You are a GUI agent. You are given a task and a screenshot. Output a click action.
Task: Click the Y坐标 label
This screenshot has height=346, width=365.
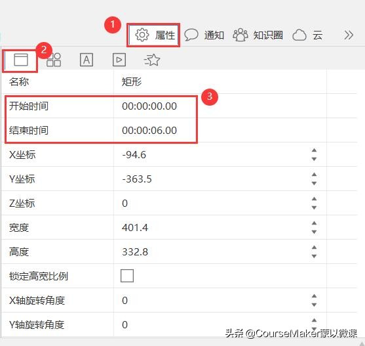[x=22, y=179]
